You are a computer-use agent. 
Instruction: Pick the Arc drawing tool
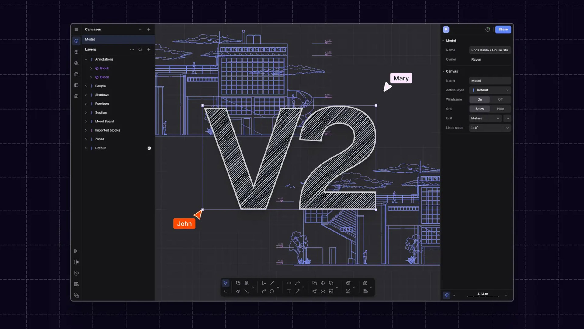(263, 292)
